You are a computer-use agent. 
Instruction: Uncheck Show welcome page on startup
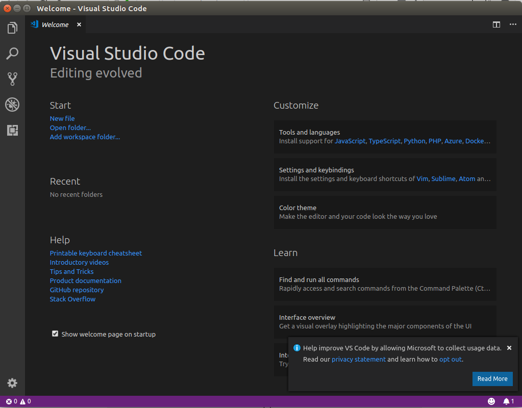(55, 334)
